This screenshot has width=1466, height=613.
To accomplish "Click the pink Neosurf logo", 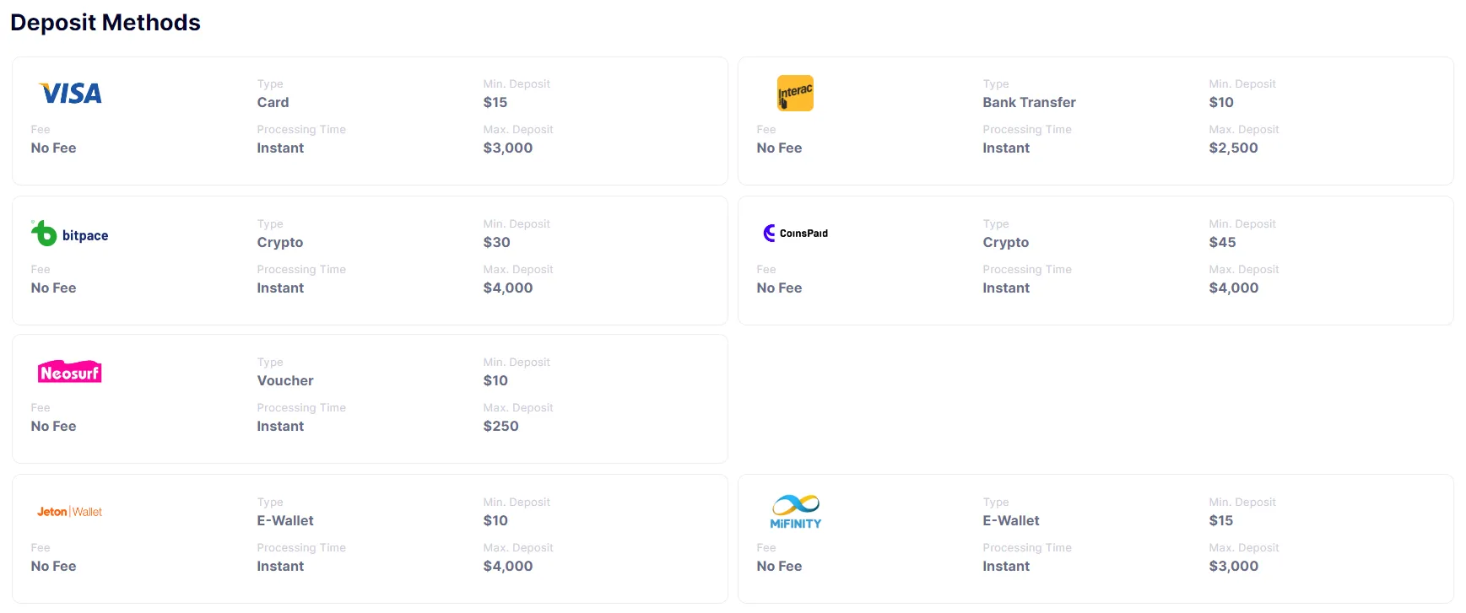I will (70, 372).
